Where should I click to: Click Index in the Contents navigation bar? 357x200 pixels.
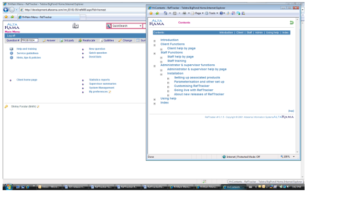286,33
